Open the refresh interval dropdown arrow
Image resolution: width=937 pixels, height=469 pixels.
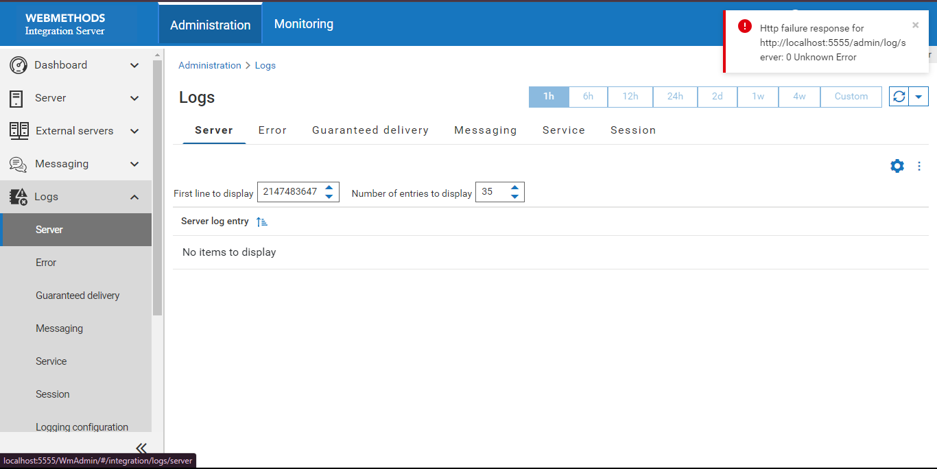[x=918, y=97]
